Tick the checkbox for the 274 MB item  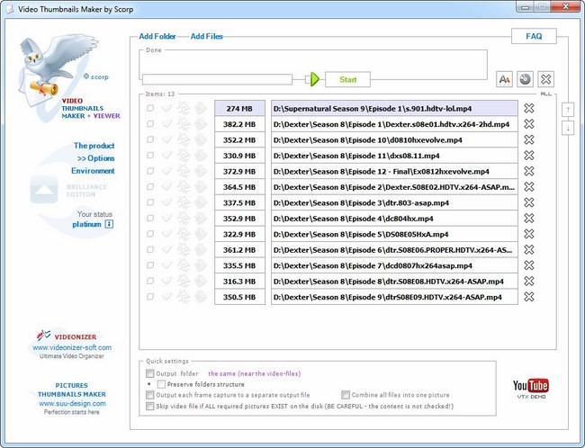pyautogui.click(x=150, y=108)
